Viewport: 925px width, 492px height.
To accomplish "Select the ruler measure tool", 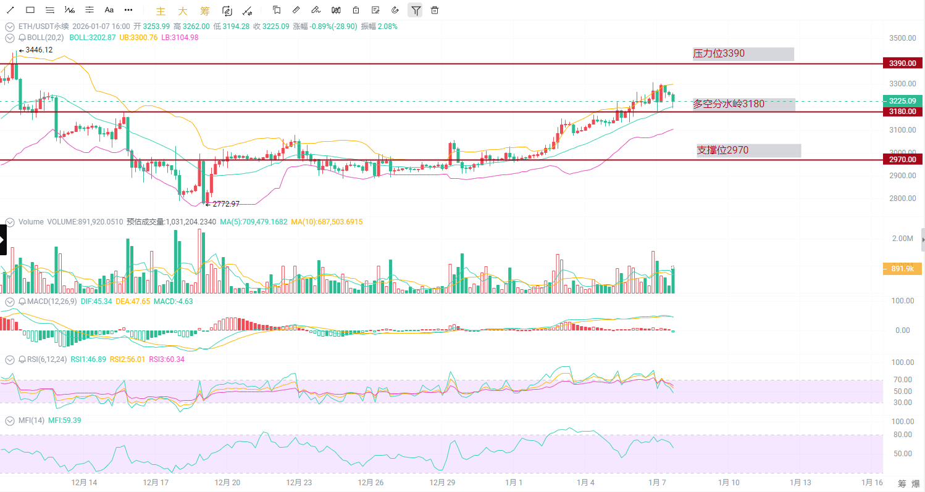I will pyautogui.click(x=296, y=10).
